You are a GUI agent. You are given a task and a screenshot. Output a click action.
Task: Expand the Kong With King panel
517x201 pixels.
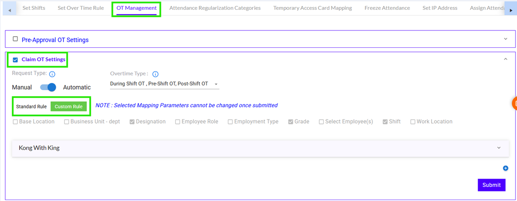[x=498, y=148]
